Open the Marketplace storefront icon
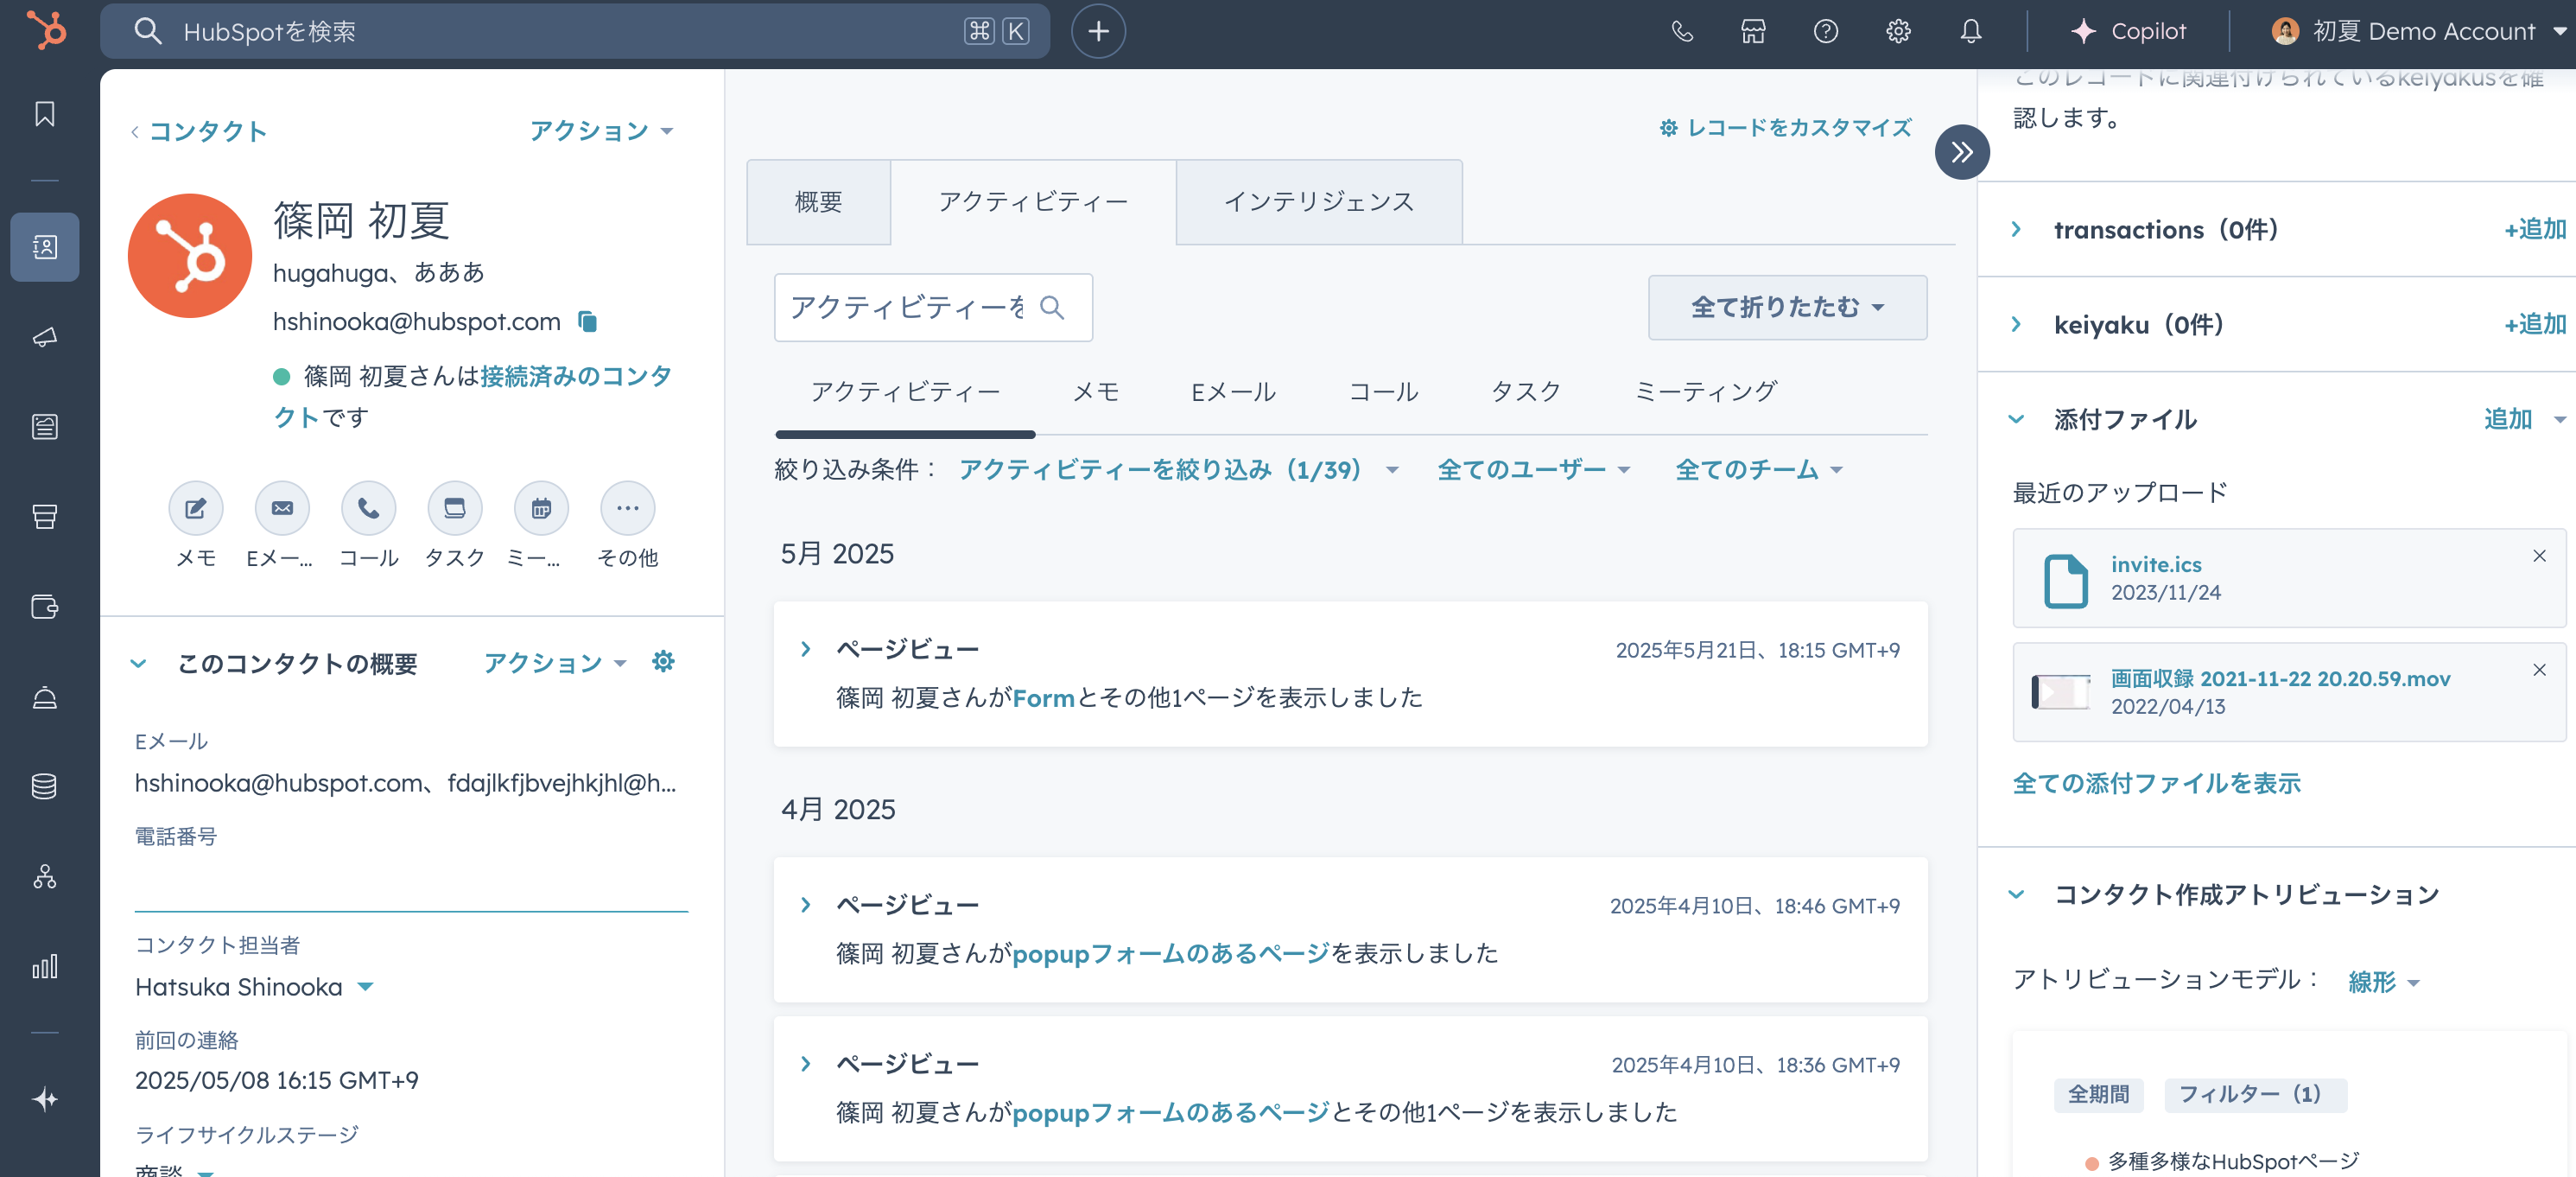Image resolution: width=2576 pixels, height=1177 pixels. [1753, 31]
